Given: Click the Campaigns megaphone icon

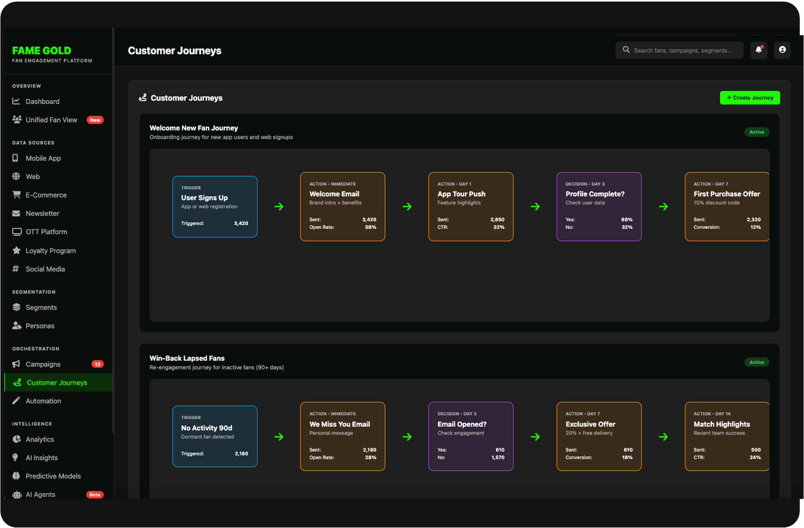Looking at the screenshot, I should tap(16, 364).
